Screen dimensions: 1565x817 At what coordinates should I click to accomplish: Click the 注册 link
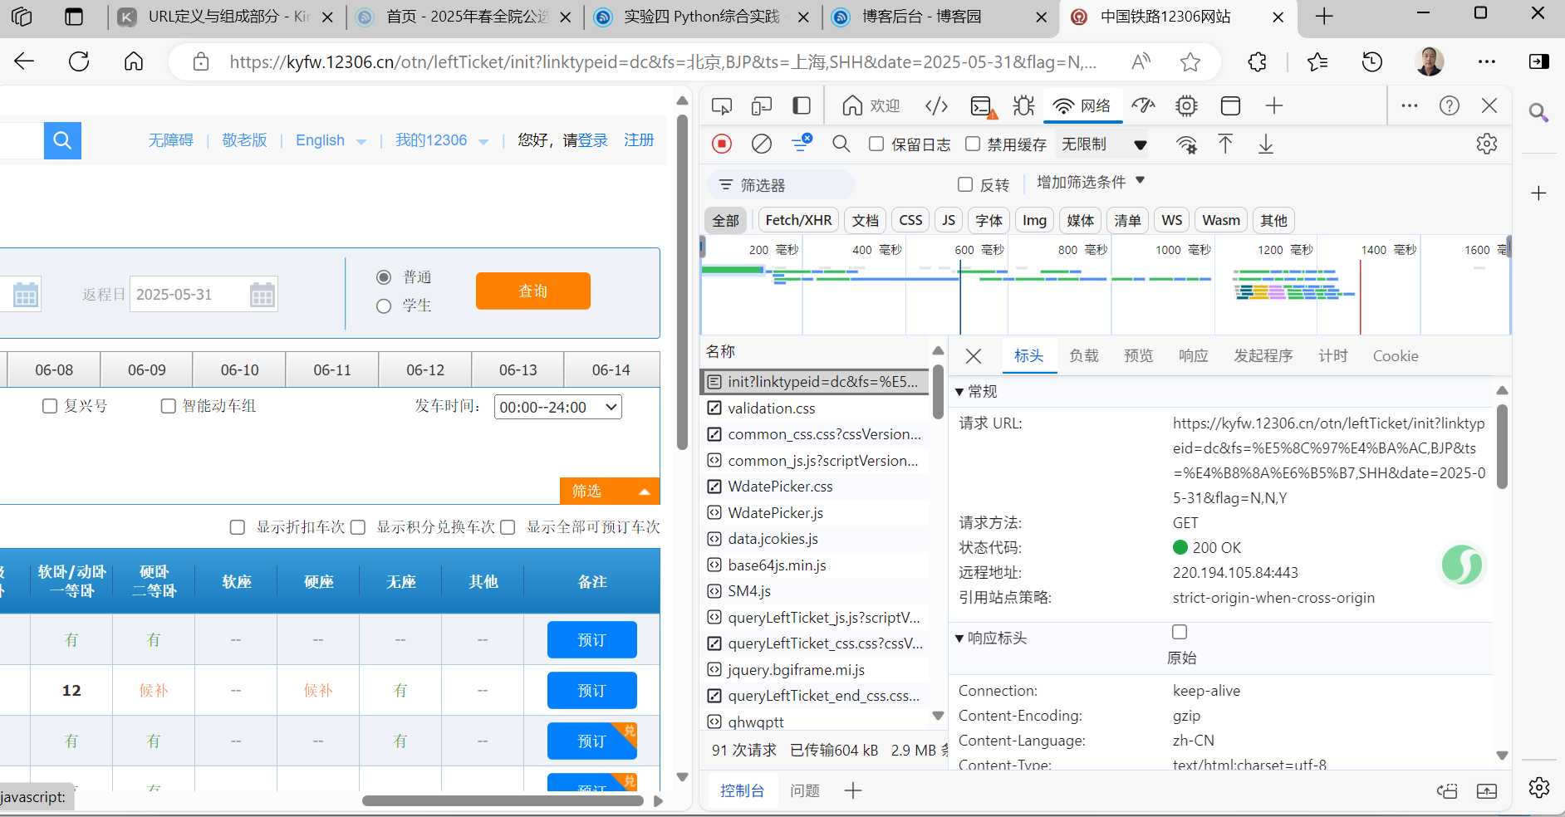tap(639, 140)
